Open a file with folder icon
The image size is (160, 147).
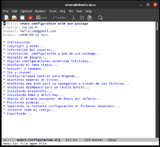point(14,18)
